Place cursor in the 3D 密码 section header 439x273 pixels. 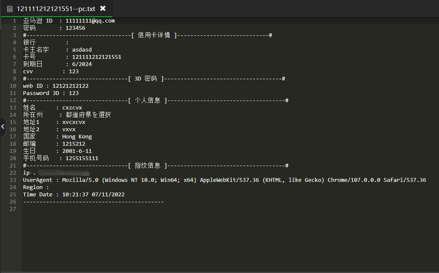tap(145, 79)
